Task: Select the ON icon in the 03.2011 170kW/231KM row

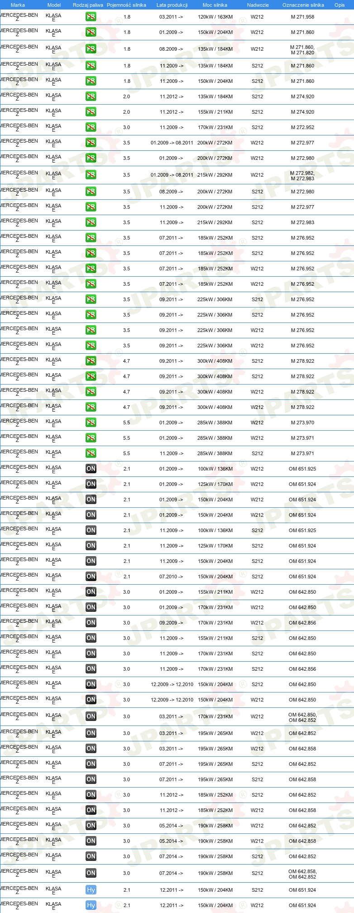Action: point(91,716)
